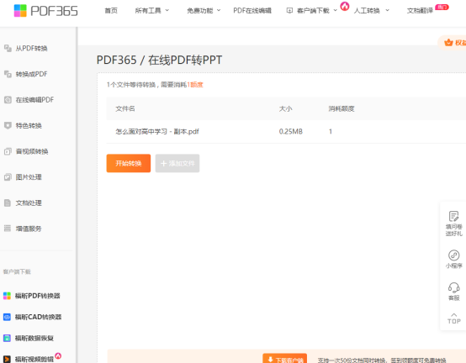The width and height of the screenshot is (466, 363).
Task: Click the 文件名 column header
Action: click(x=125, y=108)
